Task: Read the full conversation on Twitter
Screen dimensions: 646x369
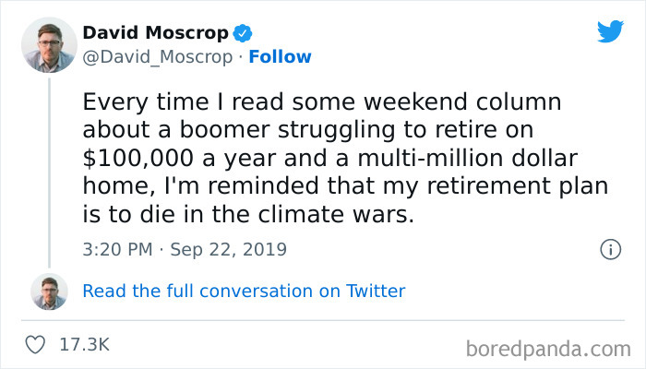Action: coord(244,291)
